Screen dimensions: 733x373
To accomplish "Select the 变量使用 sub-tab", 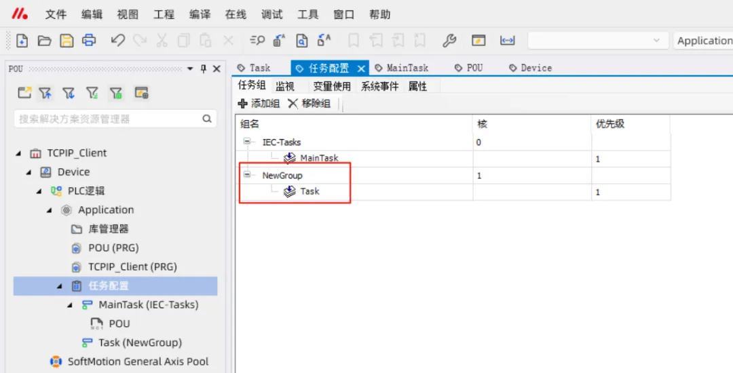I will [332, 86].
